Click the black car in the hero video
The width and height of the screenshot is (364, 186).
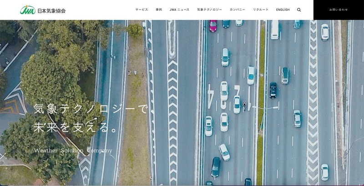tap(273, 90)
